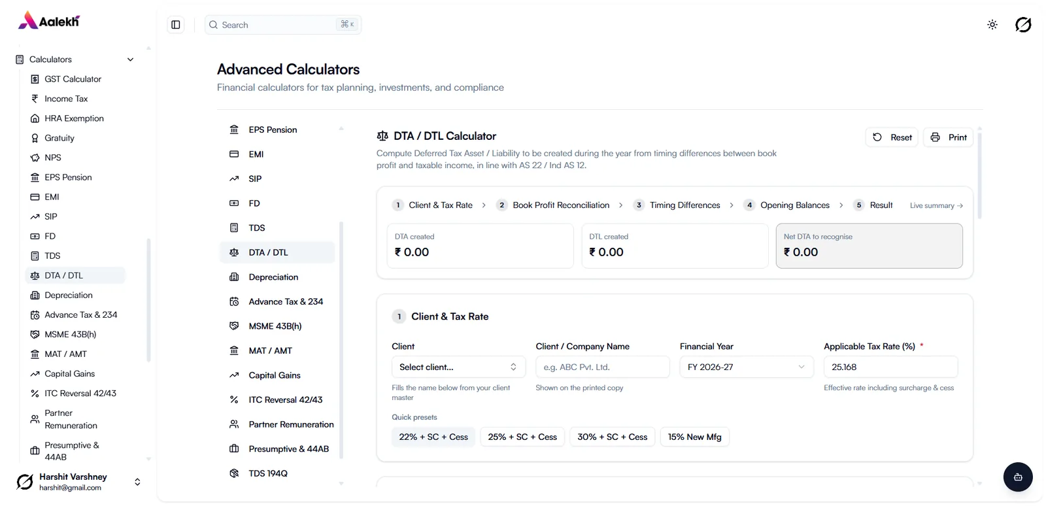The height and width of the screenshot is (506, 1046).
Task: Click Depreciation icon in left sidebar
Action: (35, 295)
